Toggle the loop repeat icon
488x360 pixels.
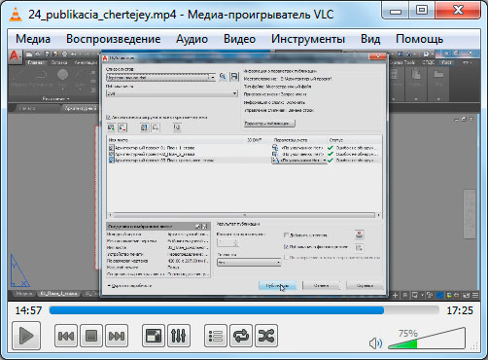[241, 336]
